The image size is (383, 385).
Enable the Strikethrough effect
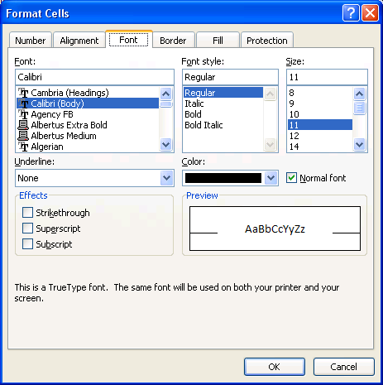27,213
